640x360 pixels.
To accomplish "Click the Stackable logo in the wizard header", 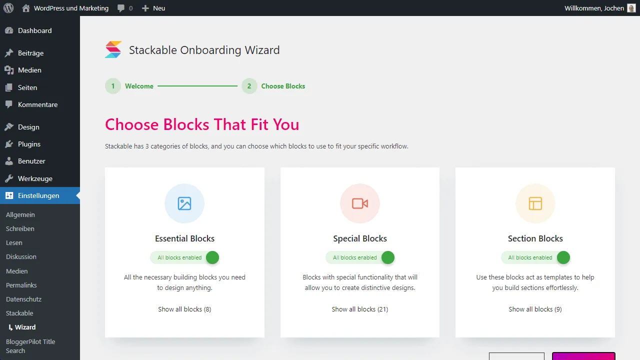I will click(113, 50).
